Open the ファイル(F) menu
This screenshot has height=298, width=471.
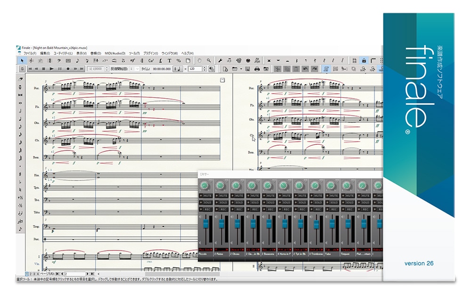(x=30, y=54)
